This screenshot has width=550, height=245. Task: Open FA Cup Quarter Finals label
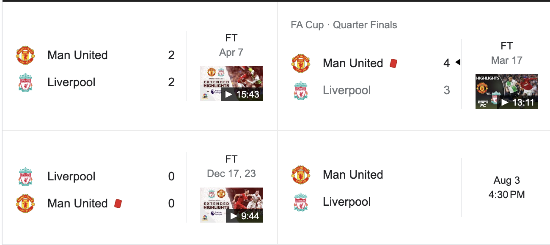click(344, 25)
